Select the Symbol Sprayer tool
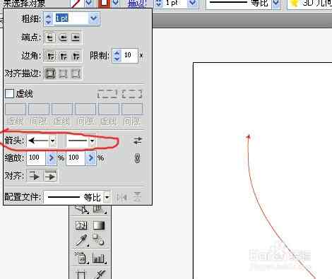 click(81, 258)
